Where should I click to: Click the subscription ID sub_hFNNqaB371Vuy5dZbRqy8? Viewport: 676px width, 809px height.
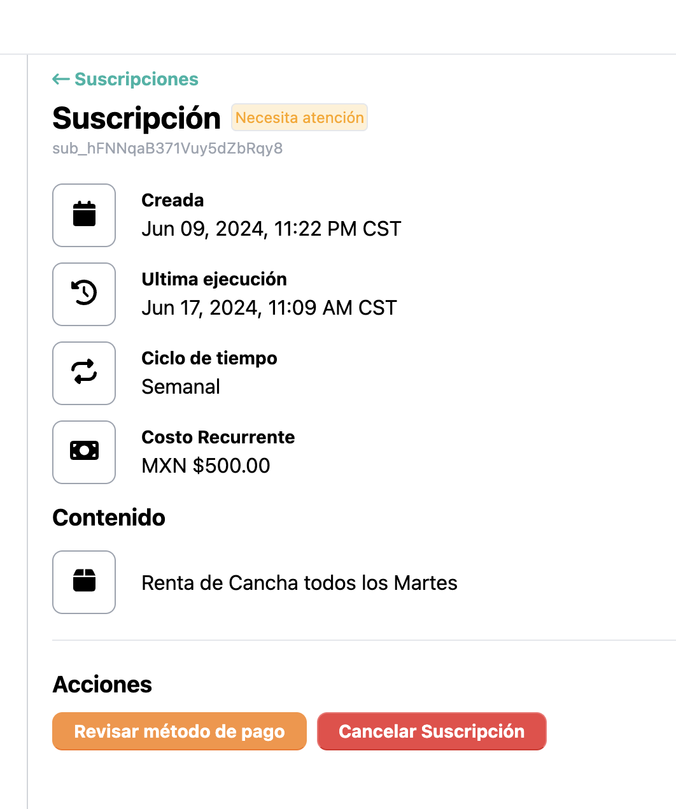coord(167,148)
